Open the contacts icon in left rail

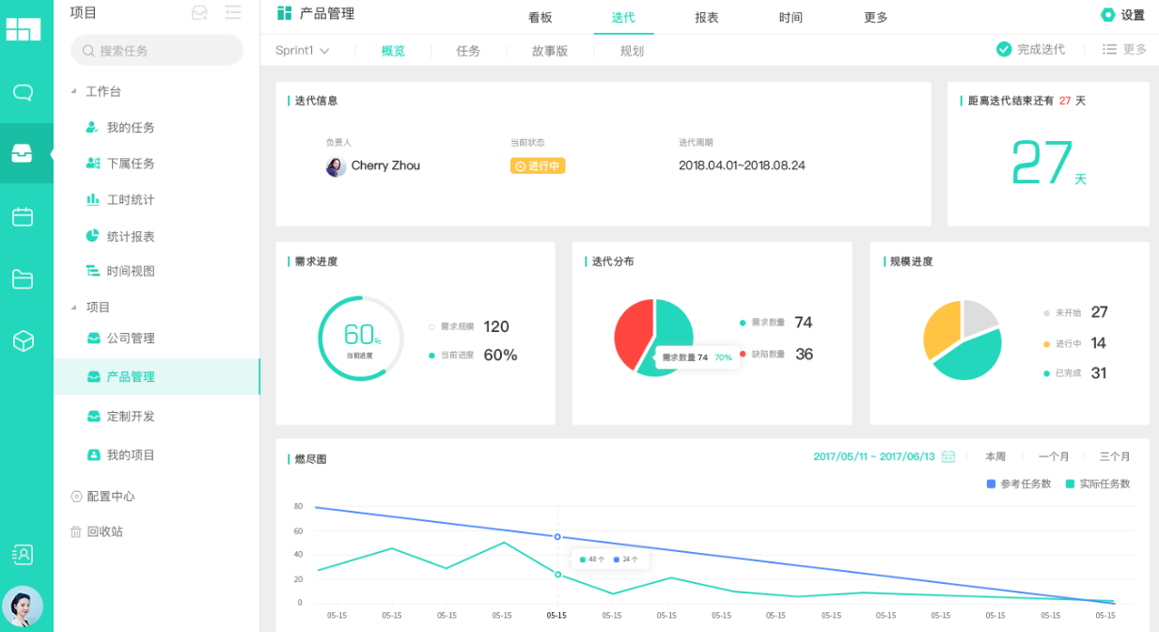(23, 555)
